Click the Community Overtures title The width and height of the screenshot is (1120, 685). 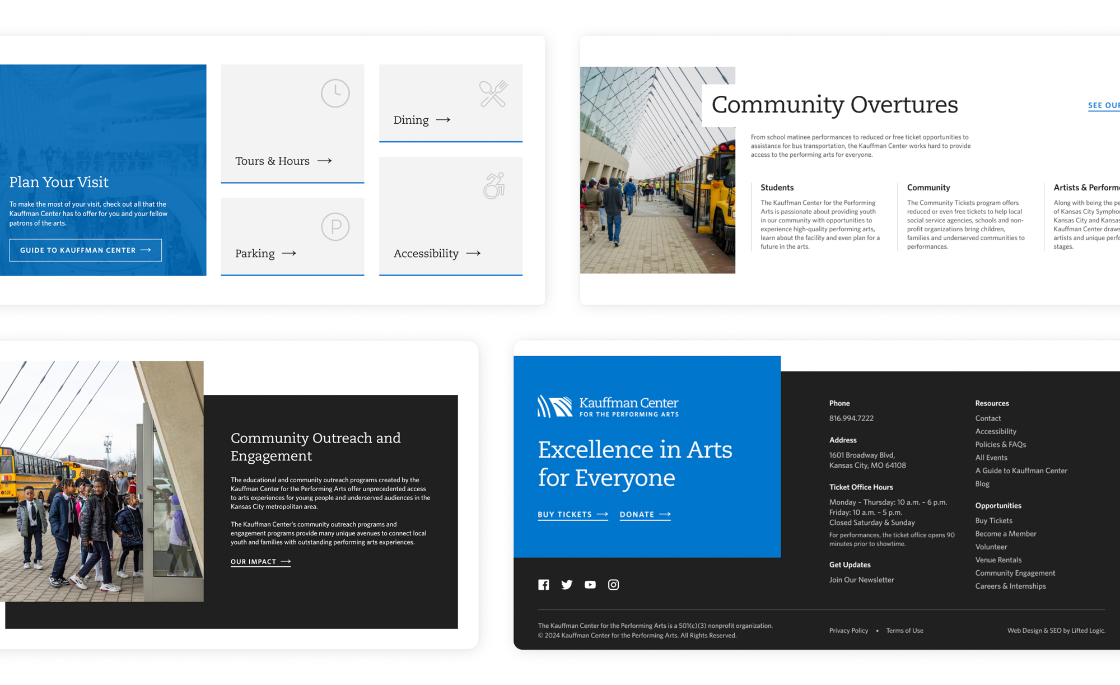pyautogui.click(x=834, y=105)
